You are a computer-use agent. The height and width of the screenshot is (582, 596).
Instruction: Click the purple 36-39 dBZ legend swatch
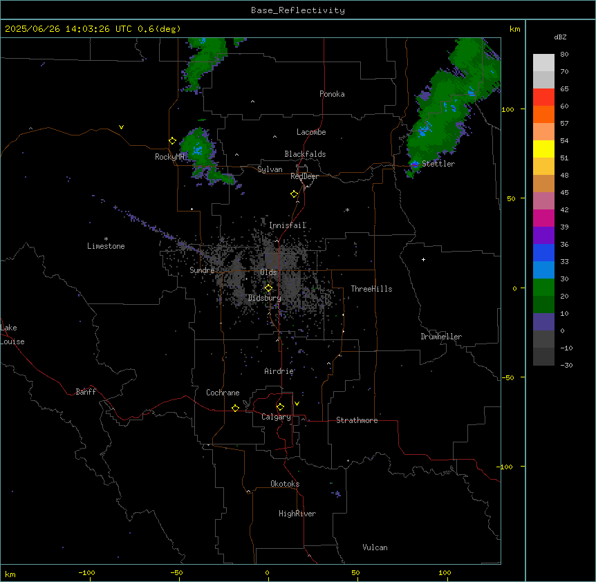pos(543,236)
